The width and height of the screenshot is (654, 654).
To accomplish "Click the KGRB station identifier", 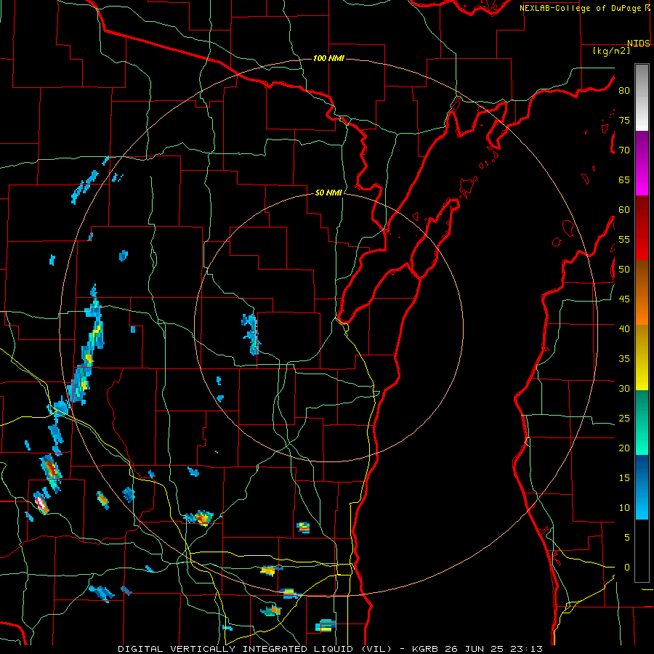I will [425, 649].
